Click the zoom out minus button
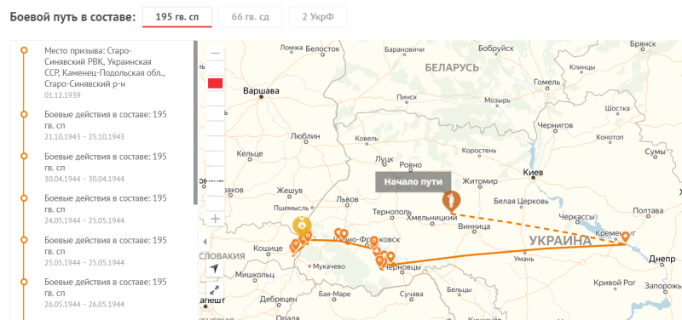 pyautogui.click(x=216, y=54)
